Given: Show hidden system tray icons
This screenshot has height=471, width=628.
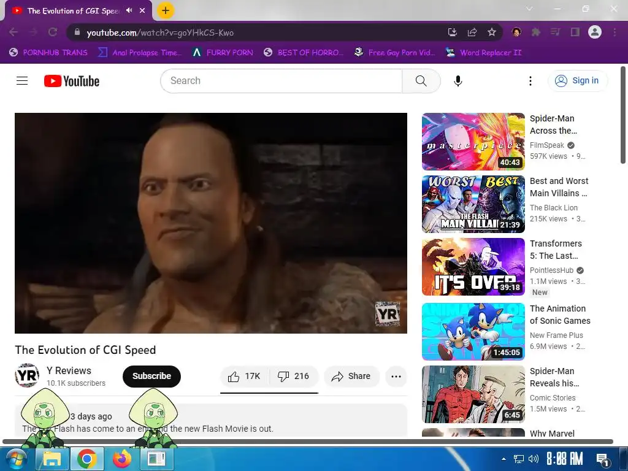Looking at the screenshot, I should (x=504, y=459).
